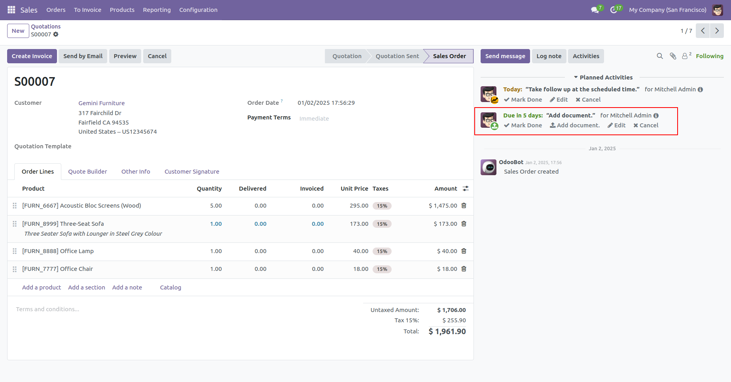Switch to the Quote Builder tab
The width and height of the screenshot is (731, 382).
pyautogui.click(x=87, y=172)
